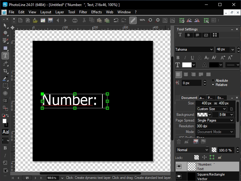Viewport: 241px width, 181px height.
Task: Click the Underline text format icon
Action: click(x=192, y=58)
